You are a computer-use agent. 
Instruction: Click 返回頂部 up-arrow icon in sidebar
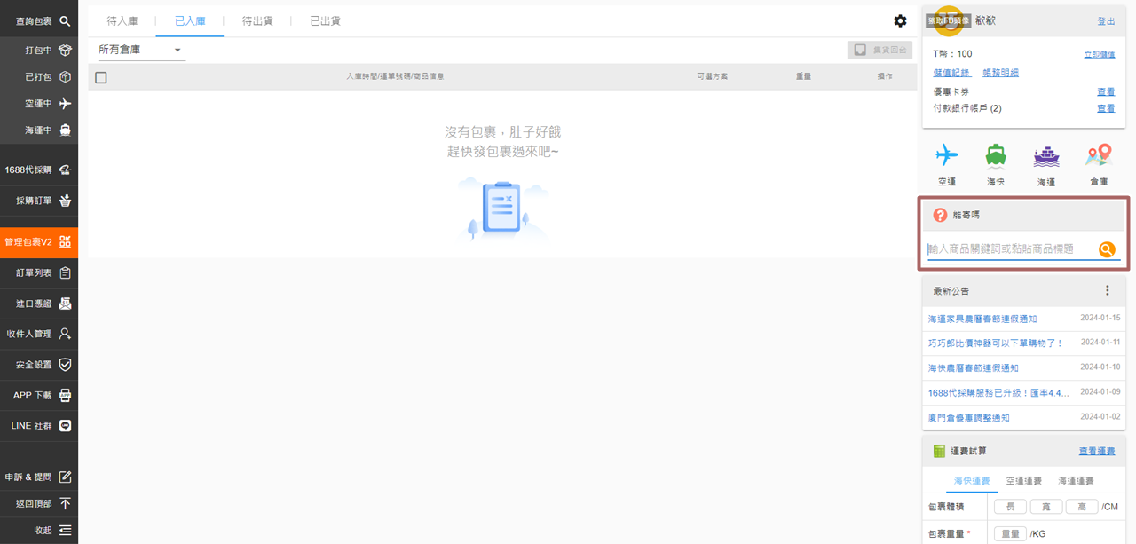(x=65, y=503)
